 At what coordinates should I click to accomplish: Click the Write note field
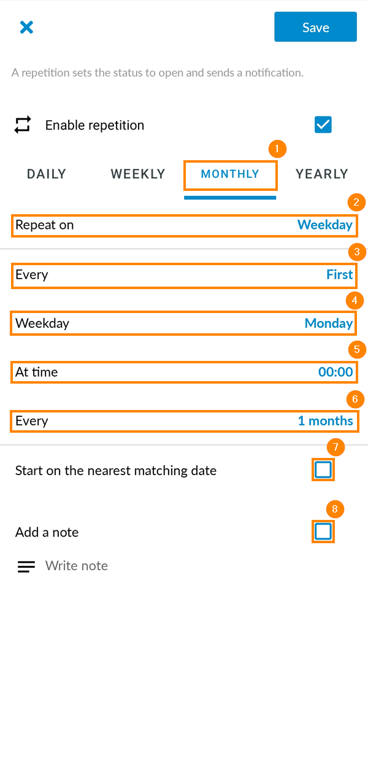pyautogui.click(x=76, y=566)
